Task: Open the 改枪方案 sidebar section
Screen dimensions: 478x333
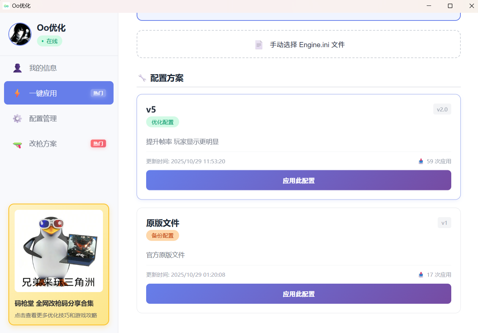Action: (x=43, y=144)
